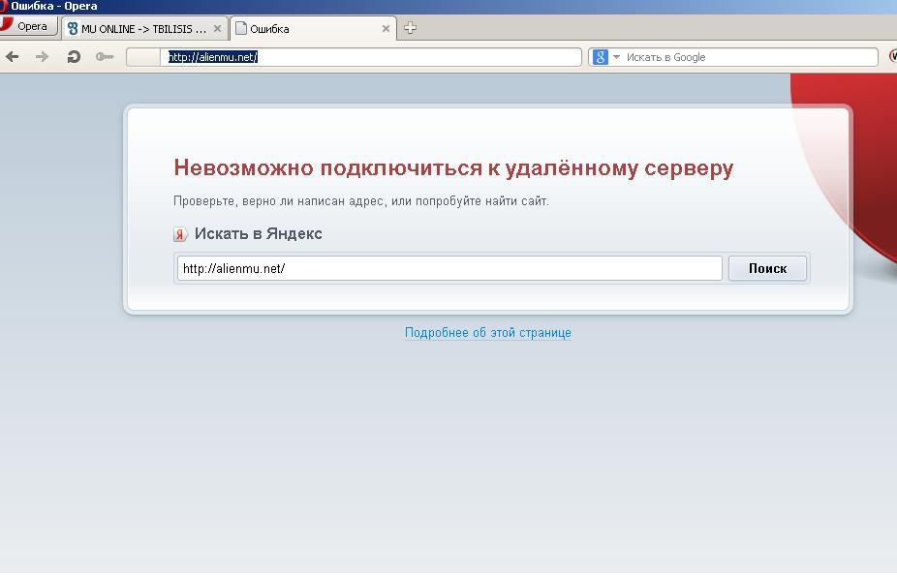Click the Yandex search input field
Viewport: 897px width, 575px height.
pos(449,269)
